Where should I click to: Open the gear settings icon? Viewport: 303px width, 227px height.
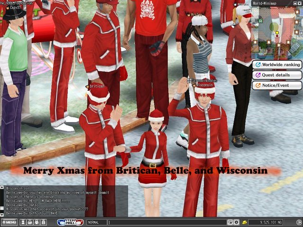[236, 222]
